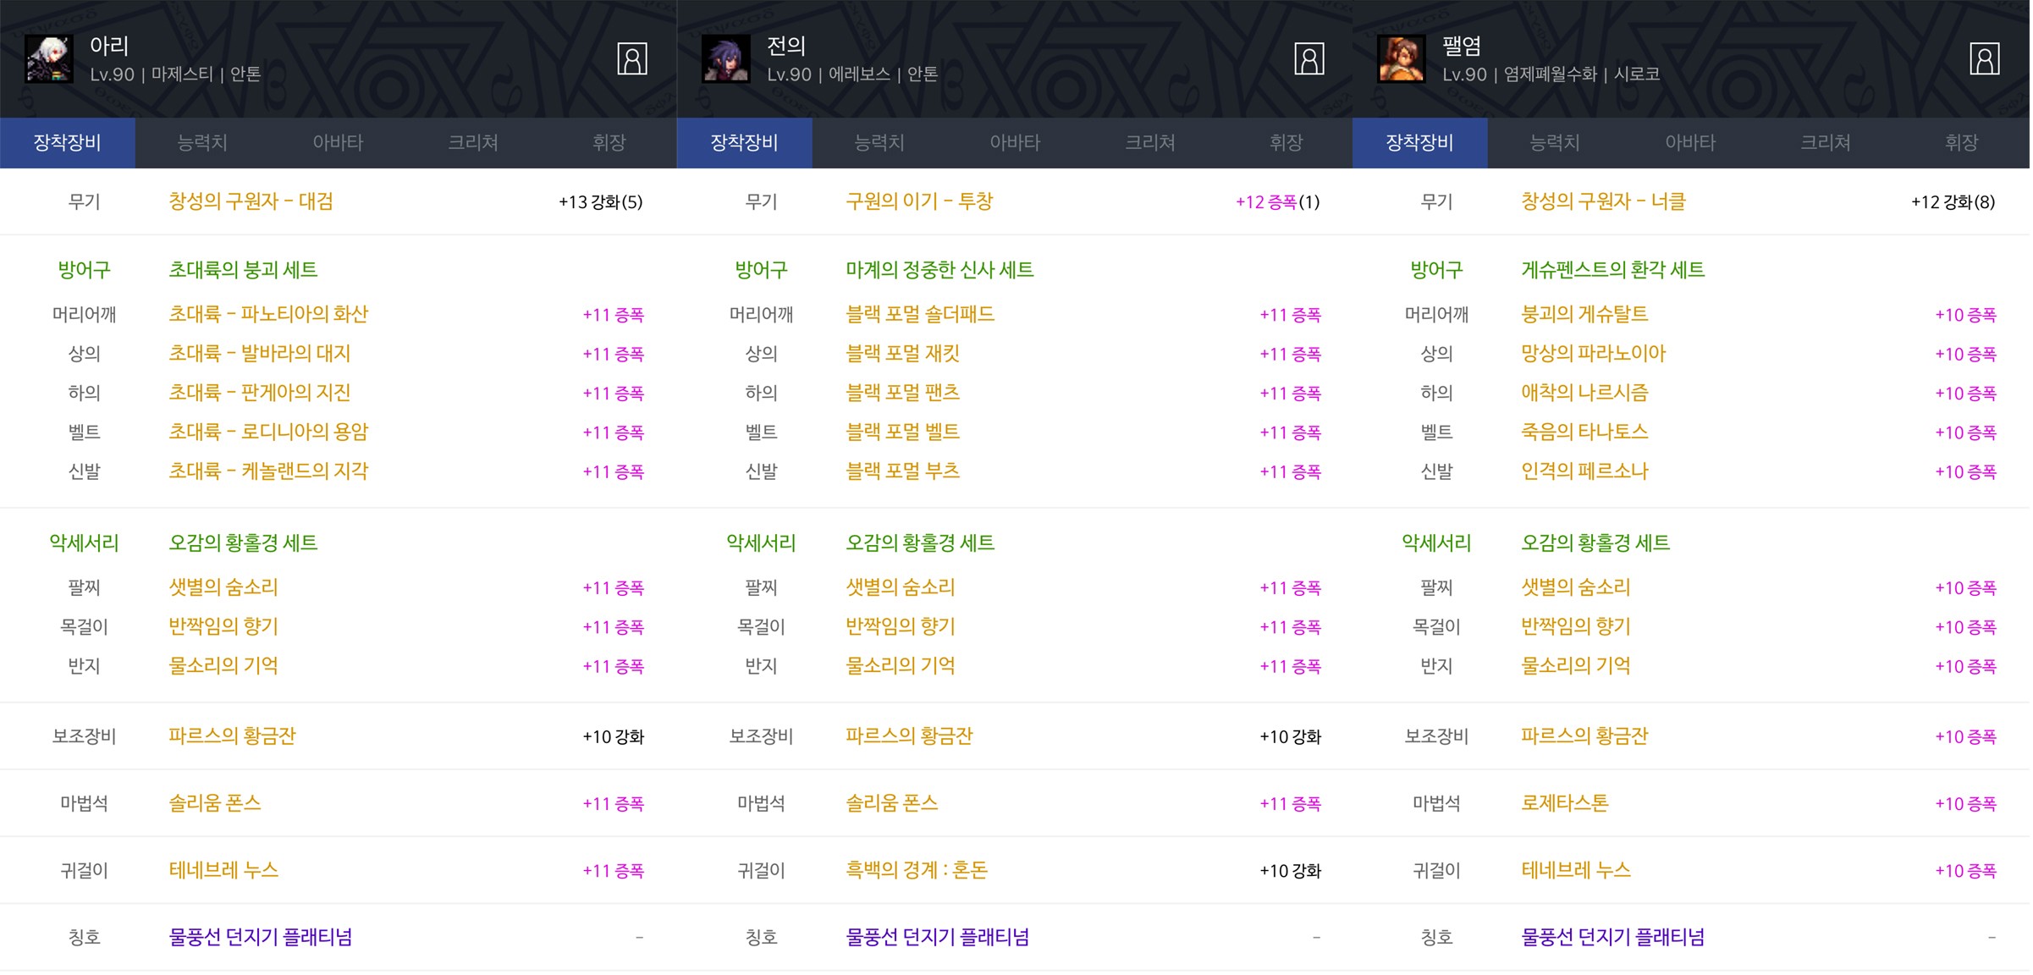This screenshot has width=2033, height=975.
Task: Switch to 능력치 tab in 전의 panel
Action: (879, 142)
